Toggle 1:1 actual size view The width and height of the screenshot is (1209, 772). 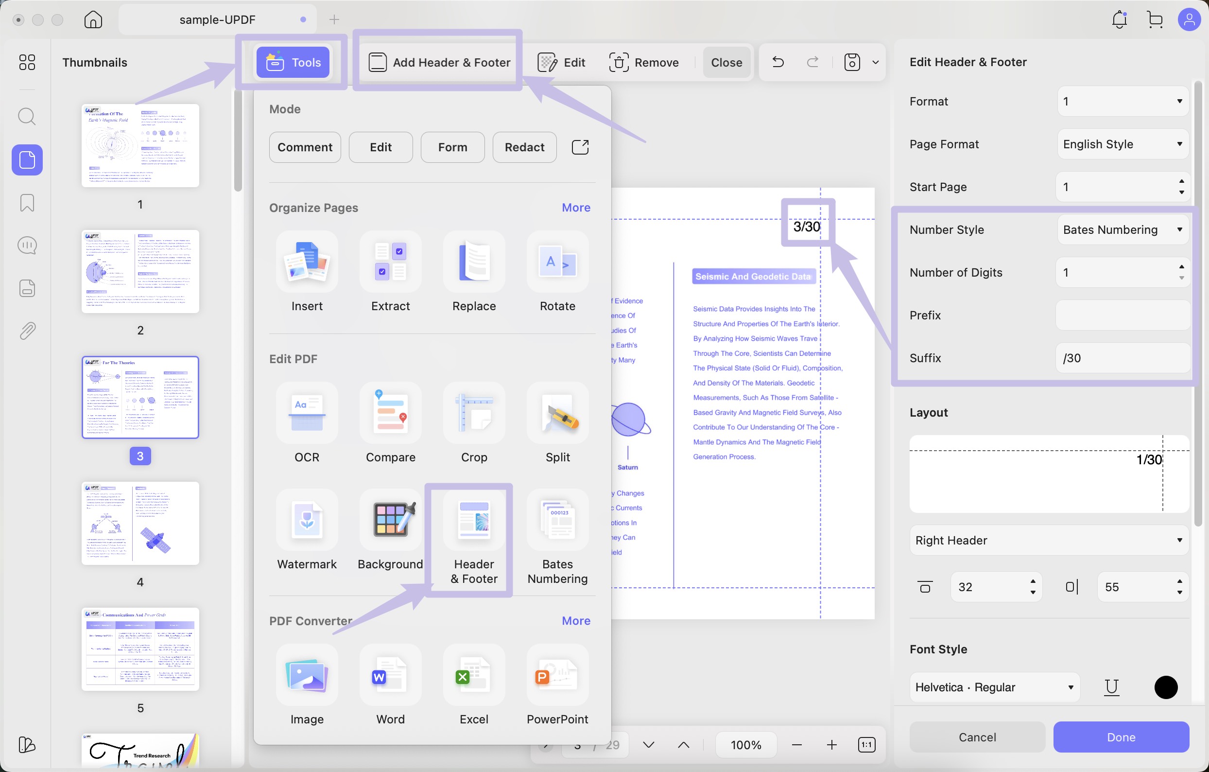[x=867, y=744]
